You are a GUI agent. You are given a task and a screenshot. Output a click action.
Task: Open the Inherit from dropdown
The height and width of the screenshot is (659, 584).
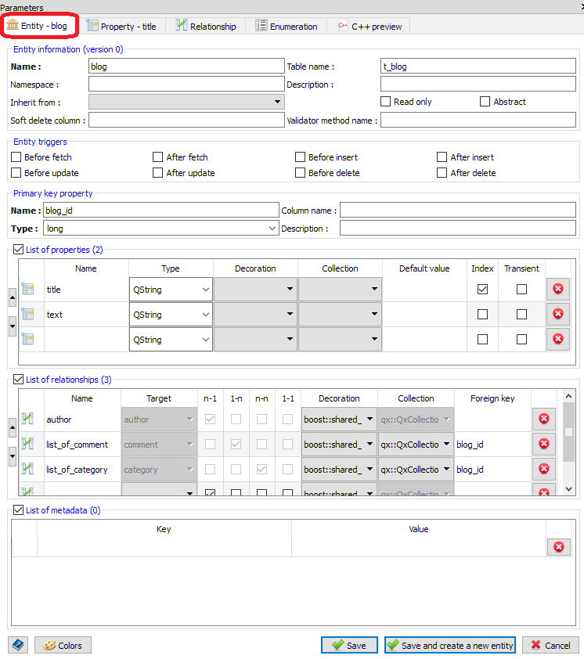[x=186, y=102]
